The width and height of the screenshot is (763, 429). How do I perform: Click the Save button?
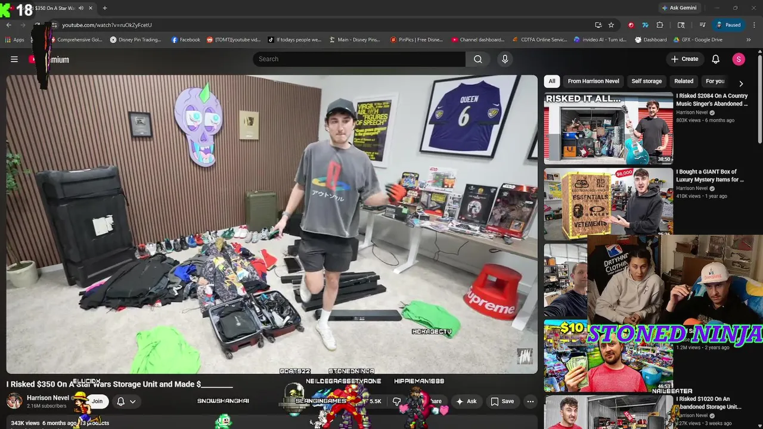click(501, 402)
